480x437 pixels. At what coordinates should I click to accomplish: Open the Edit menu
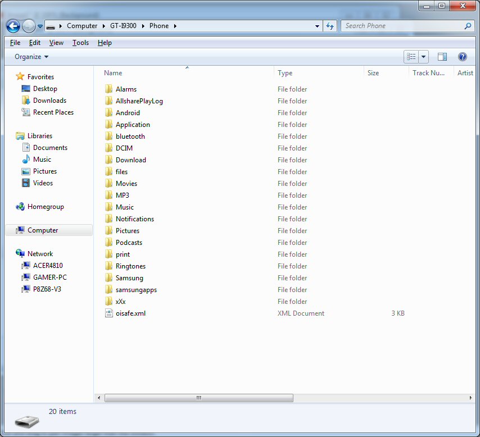coord(35,43)
